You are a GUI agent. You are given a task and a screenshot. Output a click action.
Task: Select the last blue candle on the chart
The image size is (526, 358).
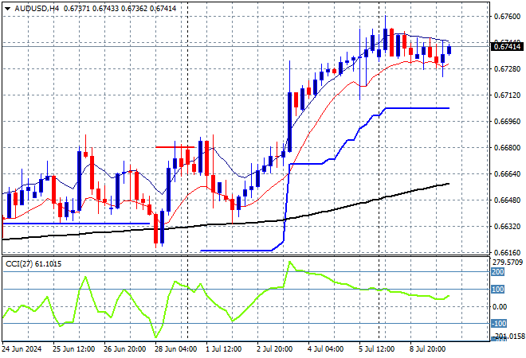(x=449, y=49)
